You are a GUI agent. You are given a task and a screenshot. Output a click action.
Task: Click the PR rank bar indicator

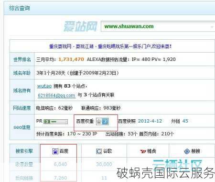pos(55,122)
